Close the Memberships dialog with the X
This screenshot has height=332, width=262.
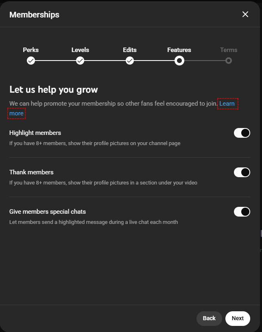245,14
